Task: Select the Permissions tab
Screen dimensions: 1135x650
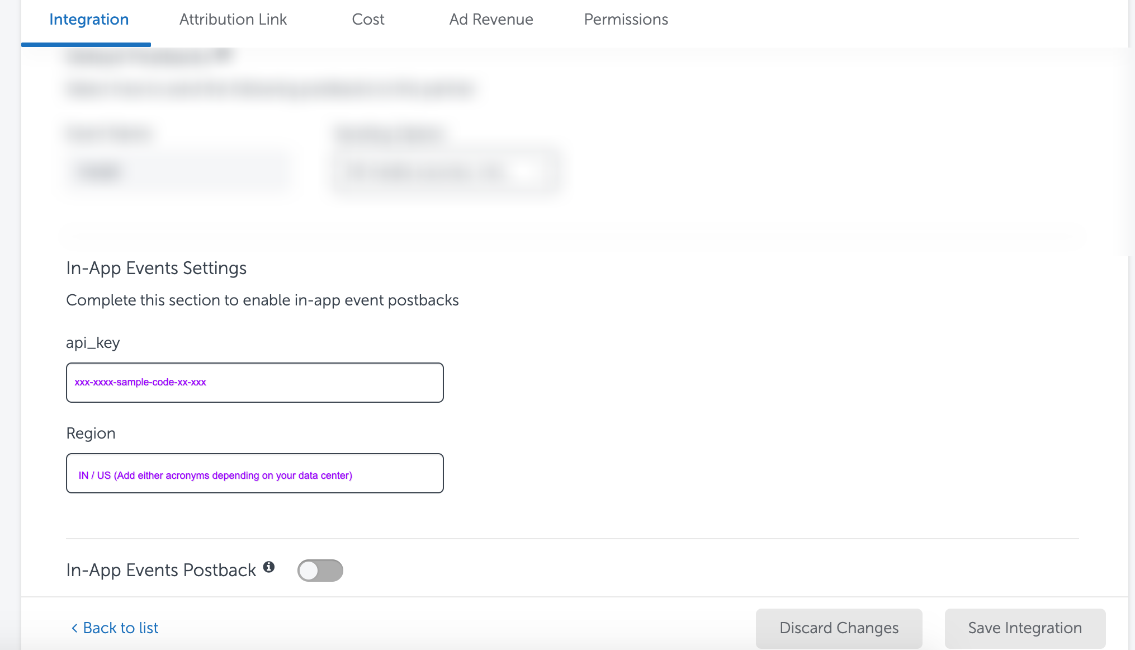Action: click(x=626, y=20)
